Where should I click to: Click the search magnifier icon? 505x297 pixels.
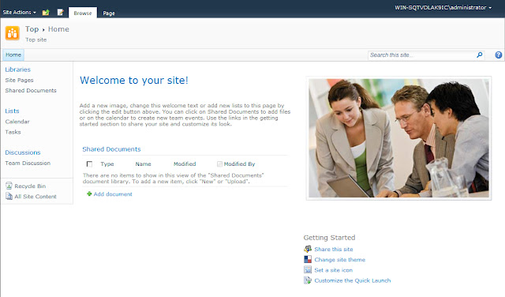479,55
